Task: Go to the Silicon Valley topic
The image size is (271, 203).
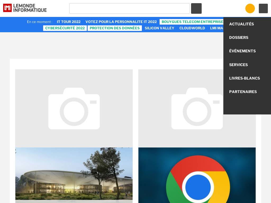Action: tap(159, 28)
